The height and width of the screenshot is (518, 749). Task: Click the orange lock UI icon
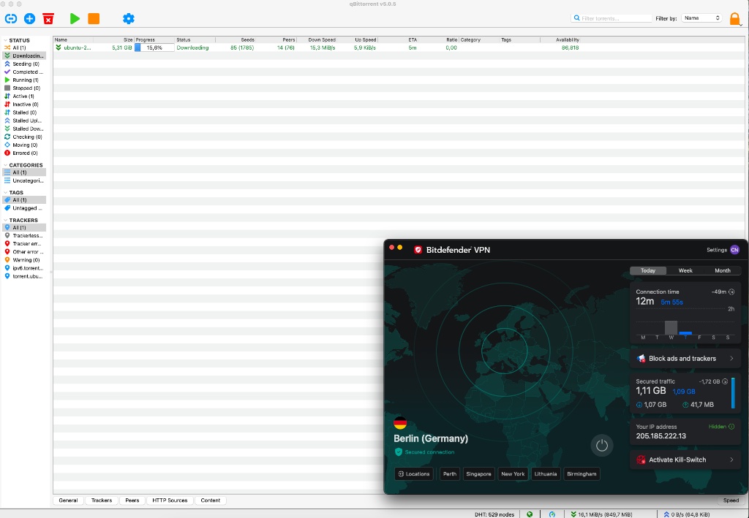pyautogui.click(x=734, y=18)
